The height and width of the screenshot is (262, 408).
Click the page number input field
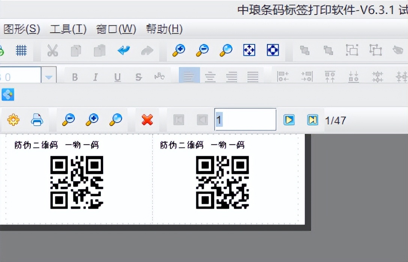[x=245, y=119]
